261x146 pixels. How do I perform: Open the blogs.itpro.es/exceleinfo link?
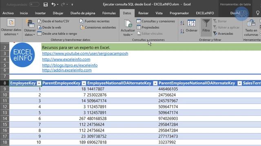(70, 65)
